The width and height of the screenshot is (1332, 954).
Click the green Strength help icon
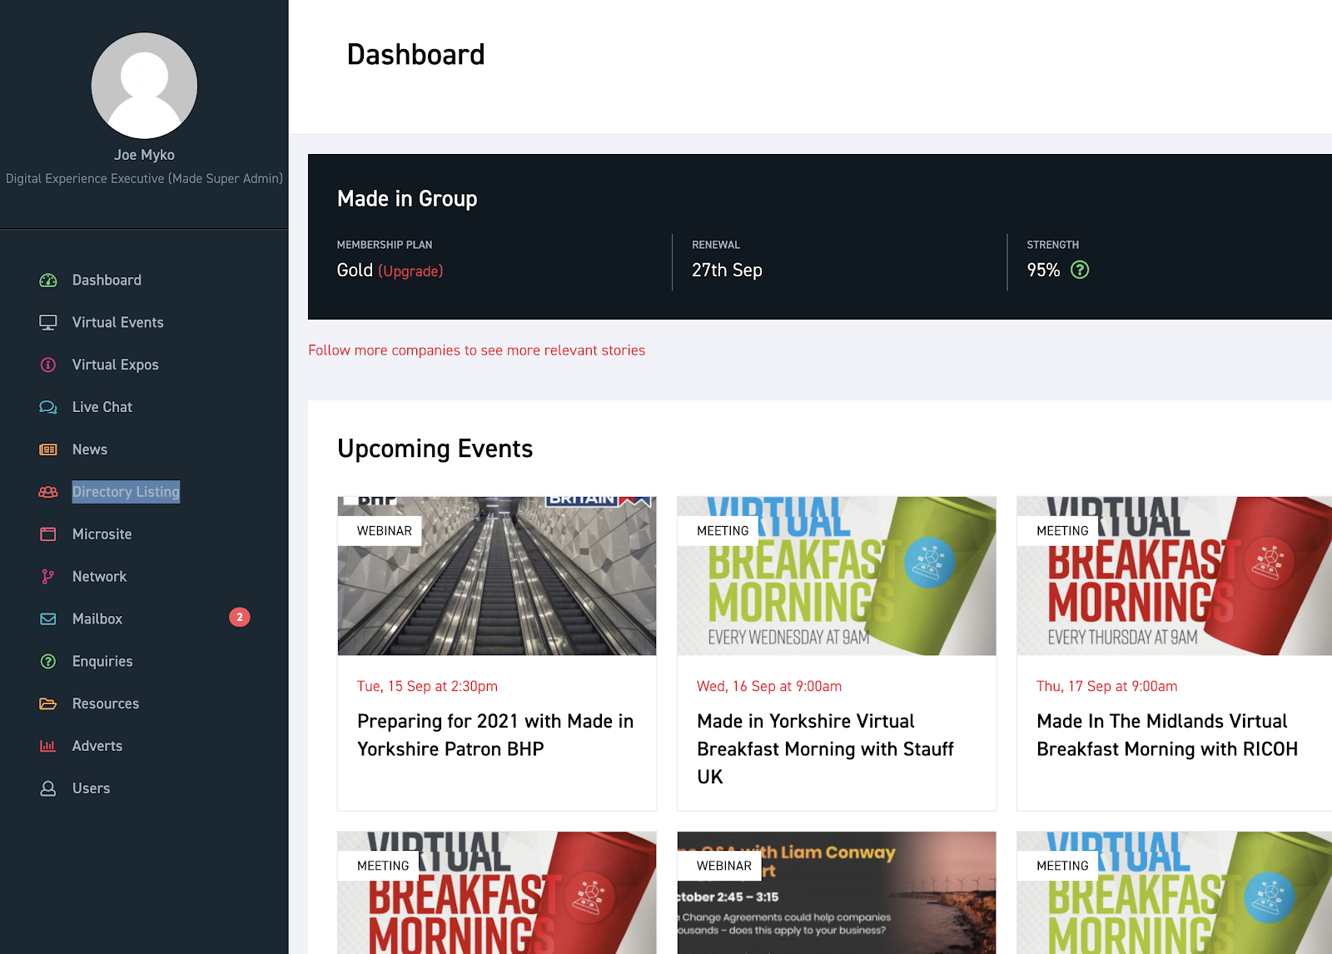coord(1080,270)
